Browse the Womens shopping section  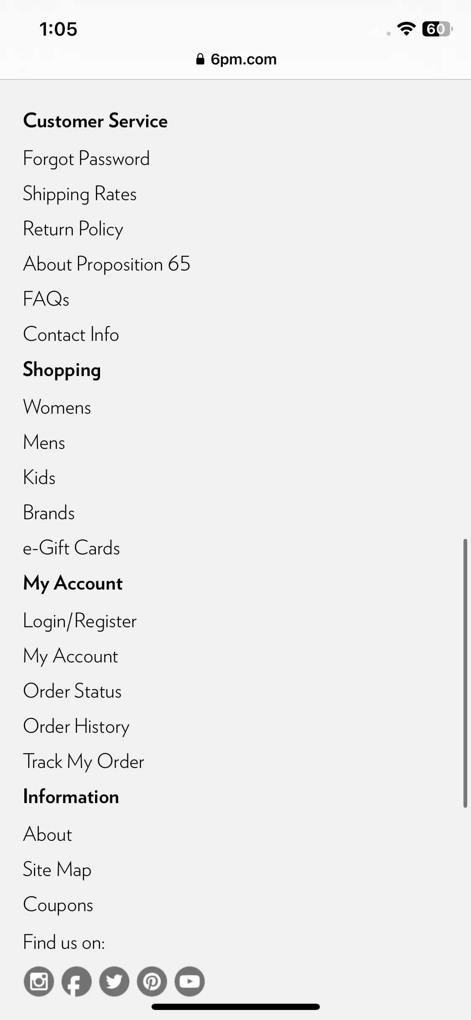point(57,407)
